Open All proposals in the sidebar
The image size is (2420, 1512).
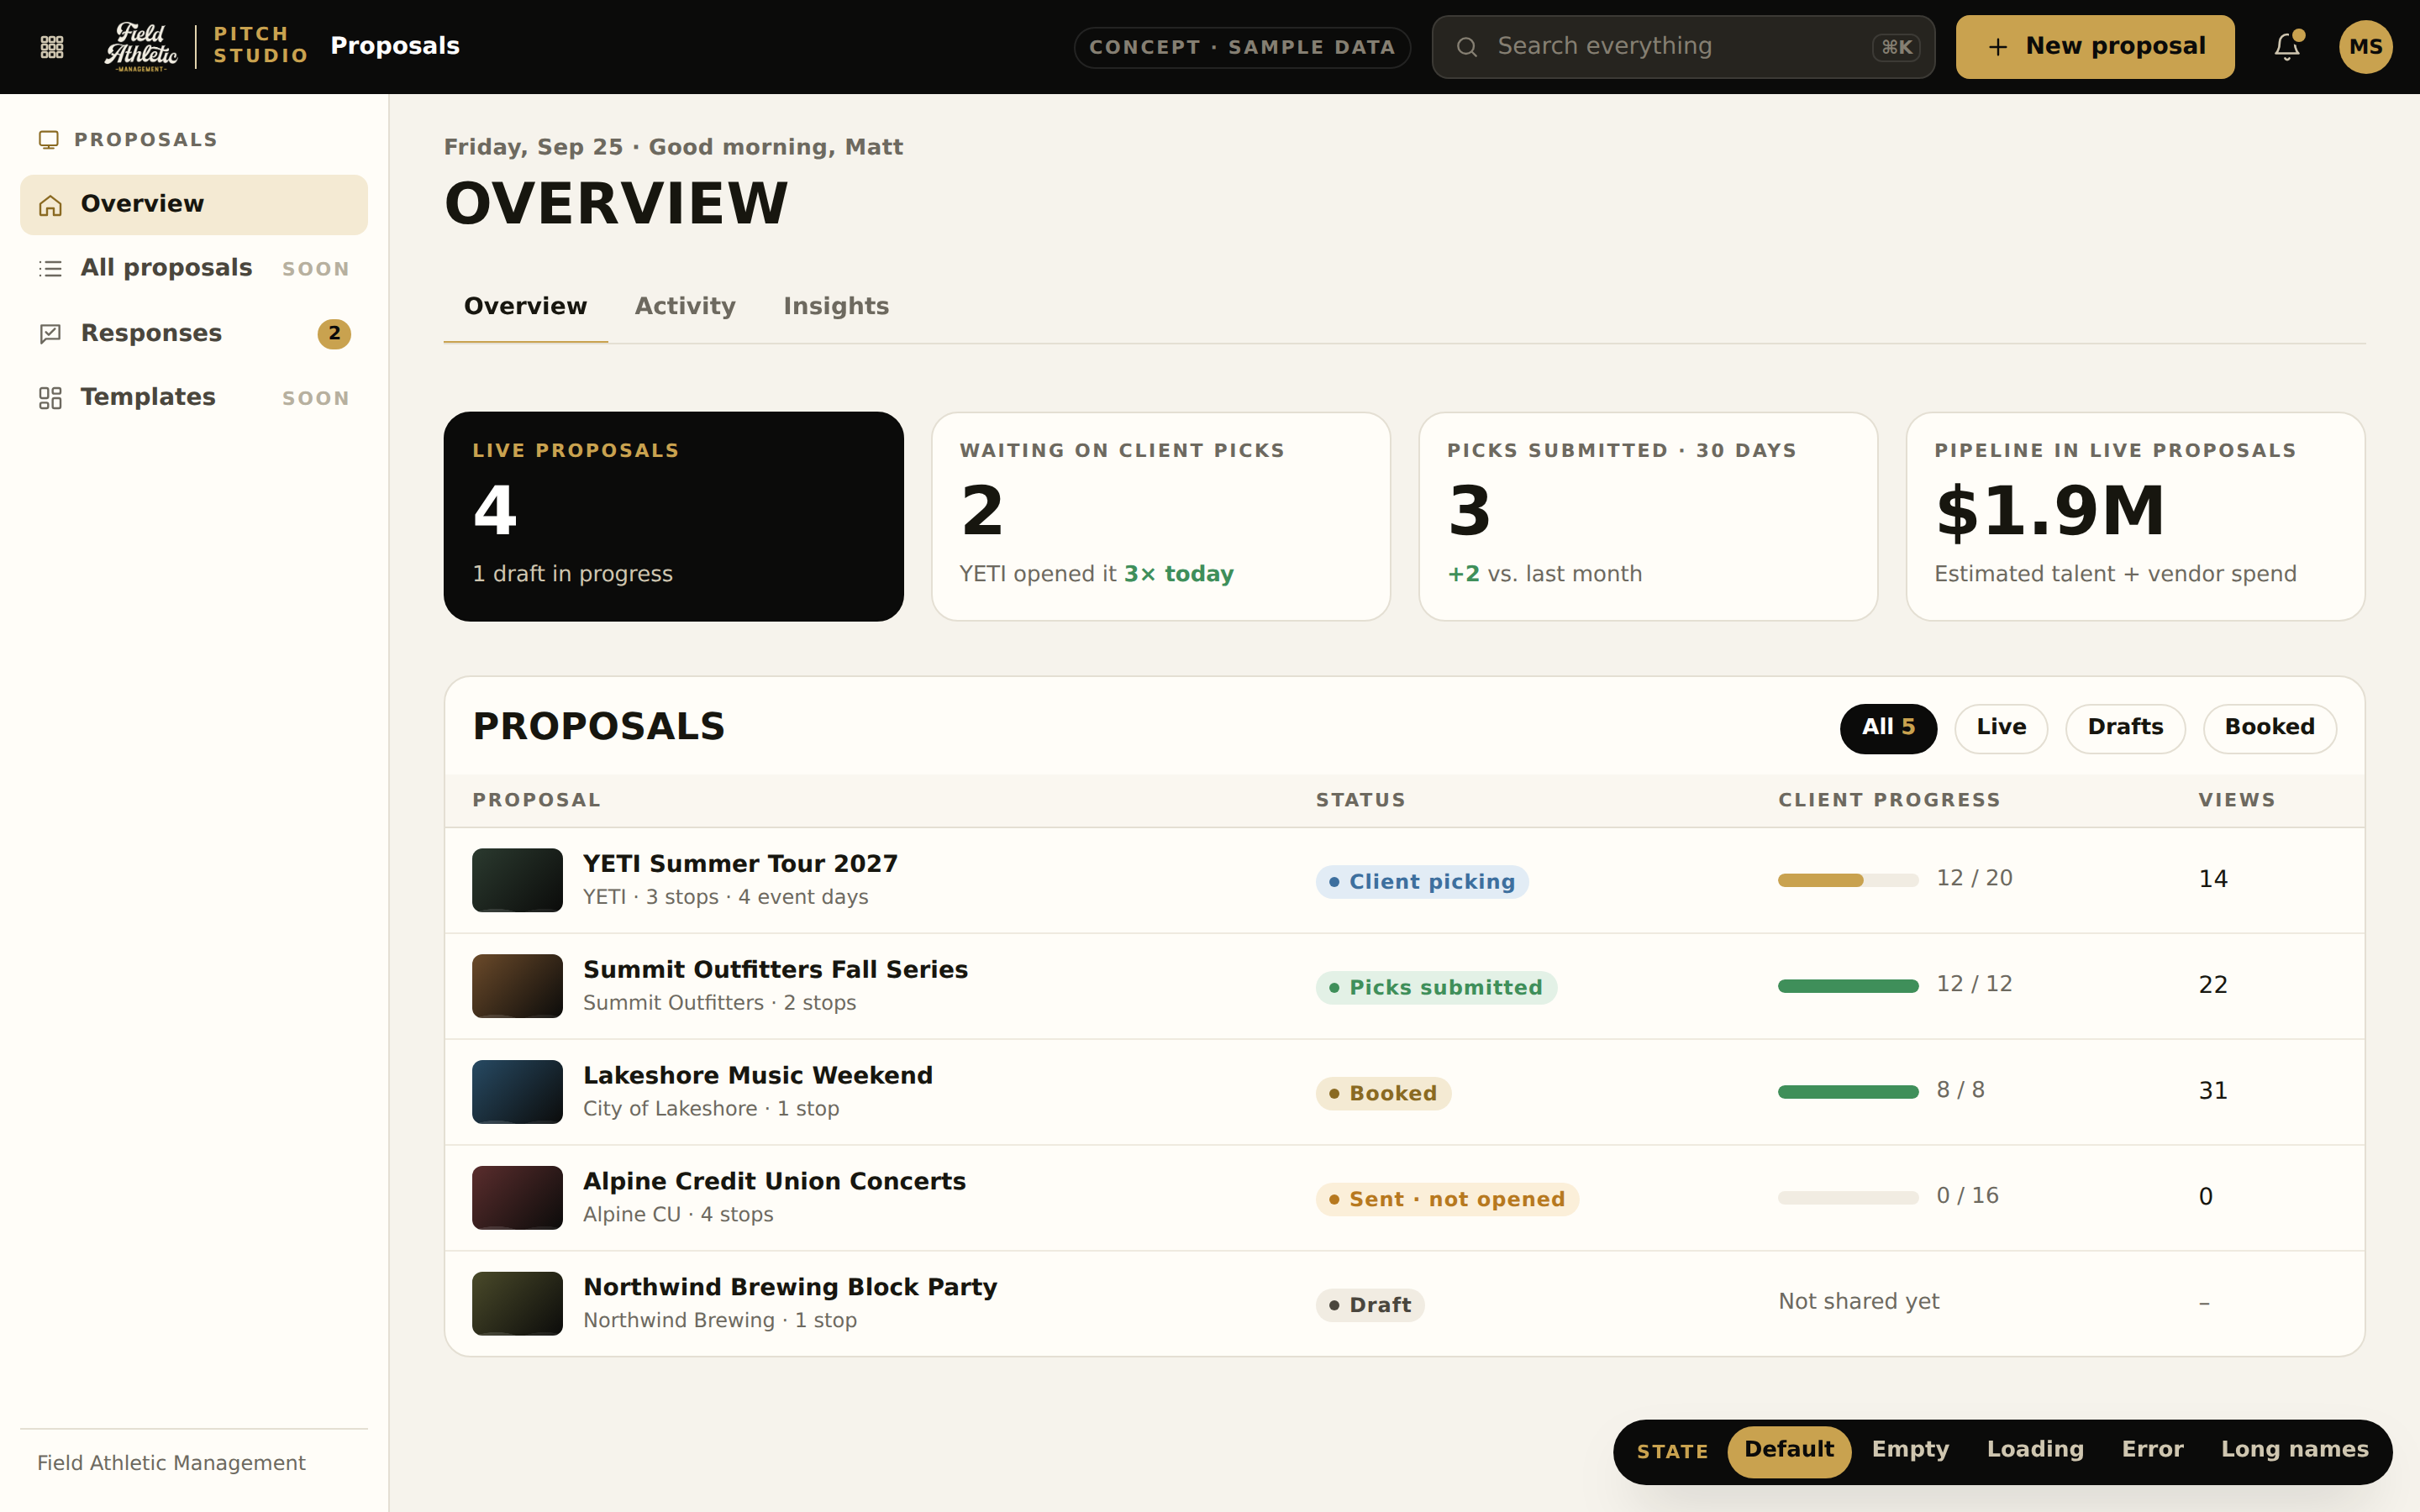[194, 269]
